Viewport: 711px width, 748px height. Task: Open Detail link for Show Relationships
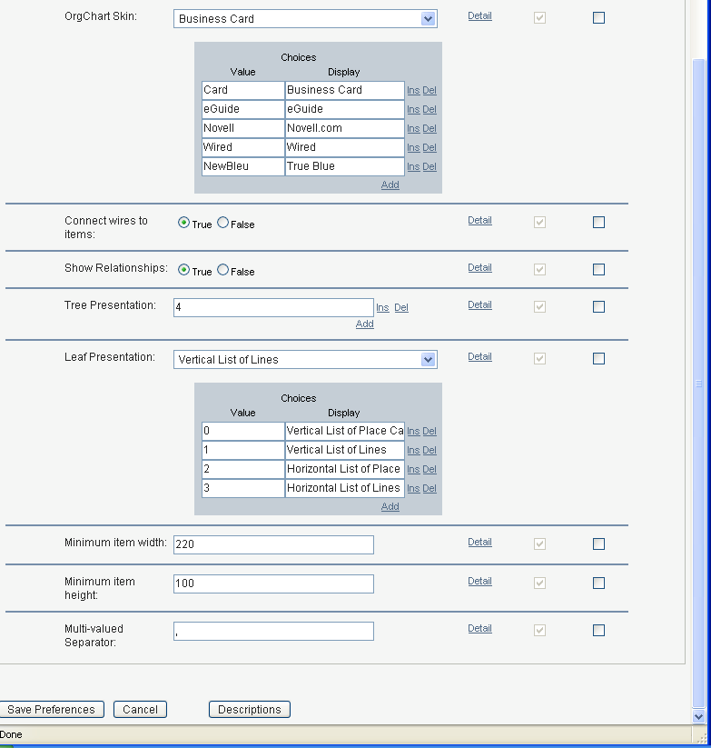[479, 267]
